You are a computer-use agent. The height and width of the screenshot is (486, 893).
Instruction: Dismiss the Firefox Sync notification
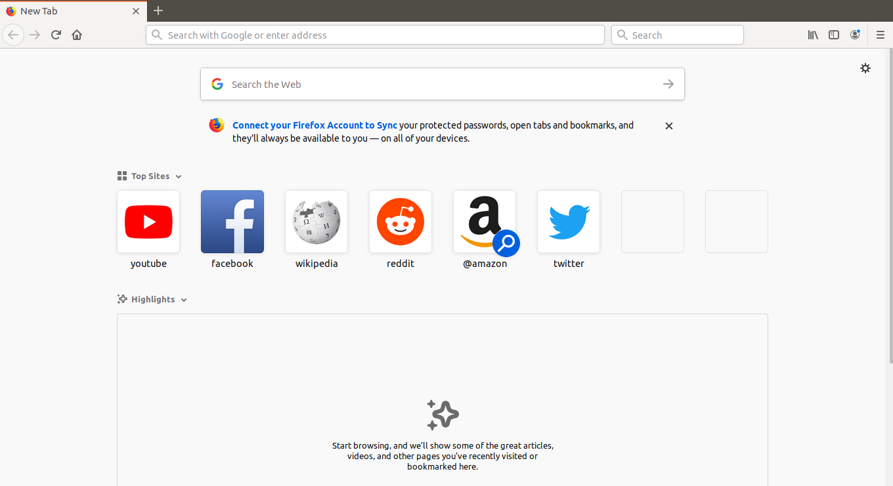tap(668, 125)
